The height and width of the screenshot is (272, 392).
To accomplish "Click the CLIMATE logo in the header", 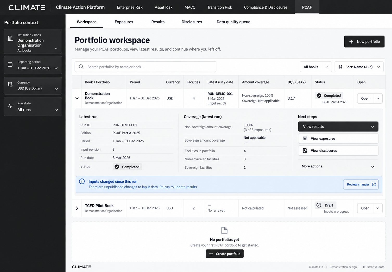I will (x=27, y=8).
